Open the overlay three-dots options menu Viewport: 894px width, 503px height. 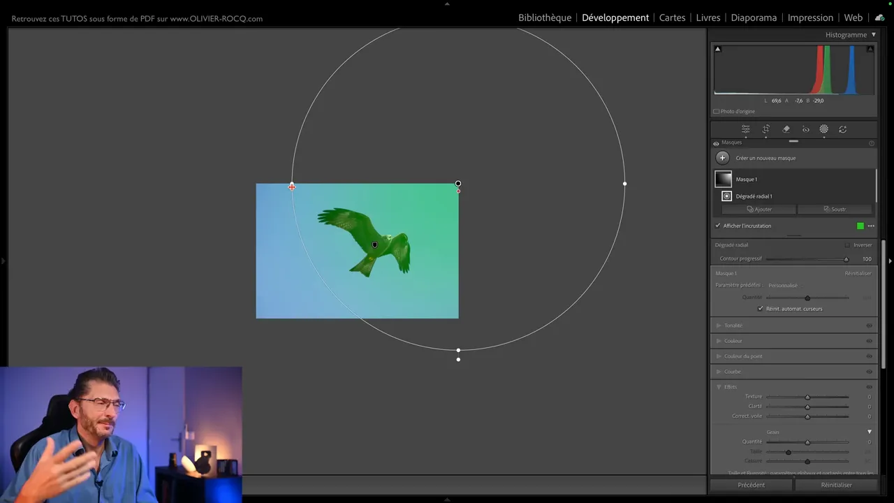871,226
